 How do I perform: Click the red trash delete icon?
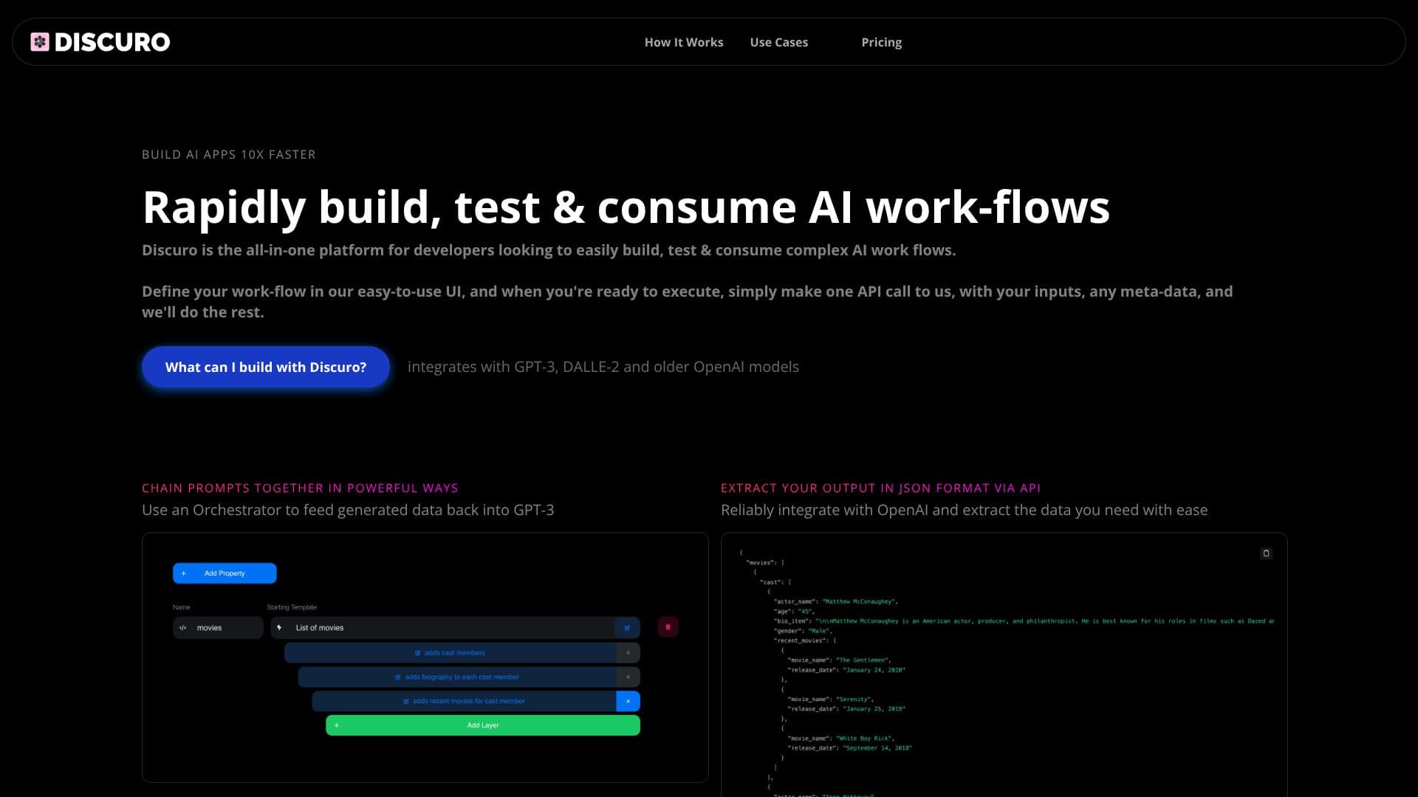pos(668,627)
